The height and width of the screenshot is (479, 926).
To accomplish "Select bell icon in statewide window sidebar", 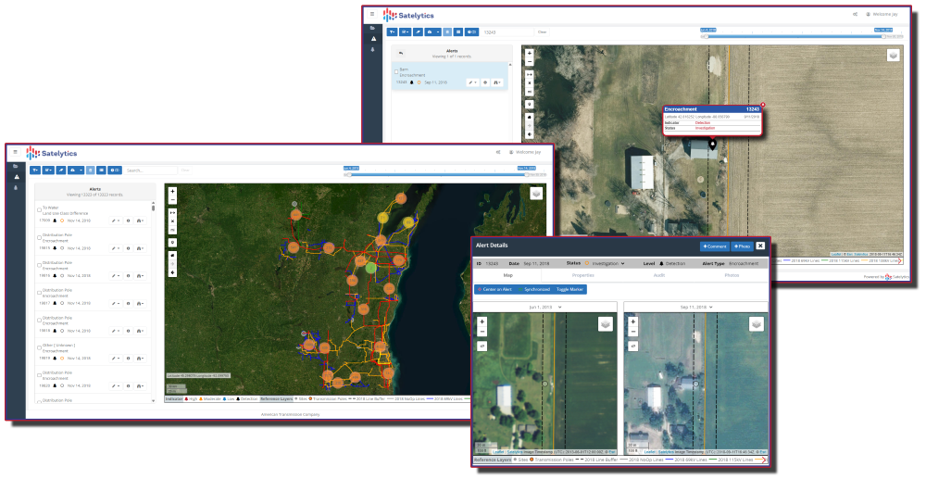I will click(16, 188).
